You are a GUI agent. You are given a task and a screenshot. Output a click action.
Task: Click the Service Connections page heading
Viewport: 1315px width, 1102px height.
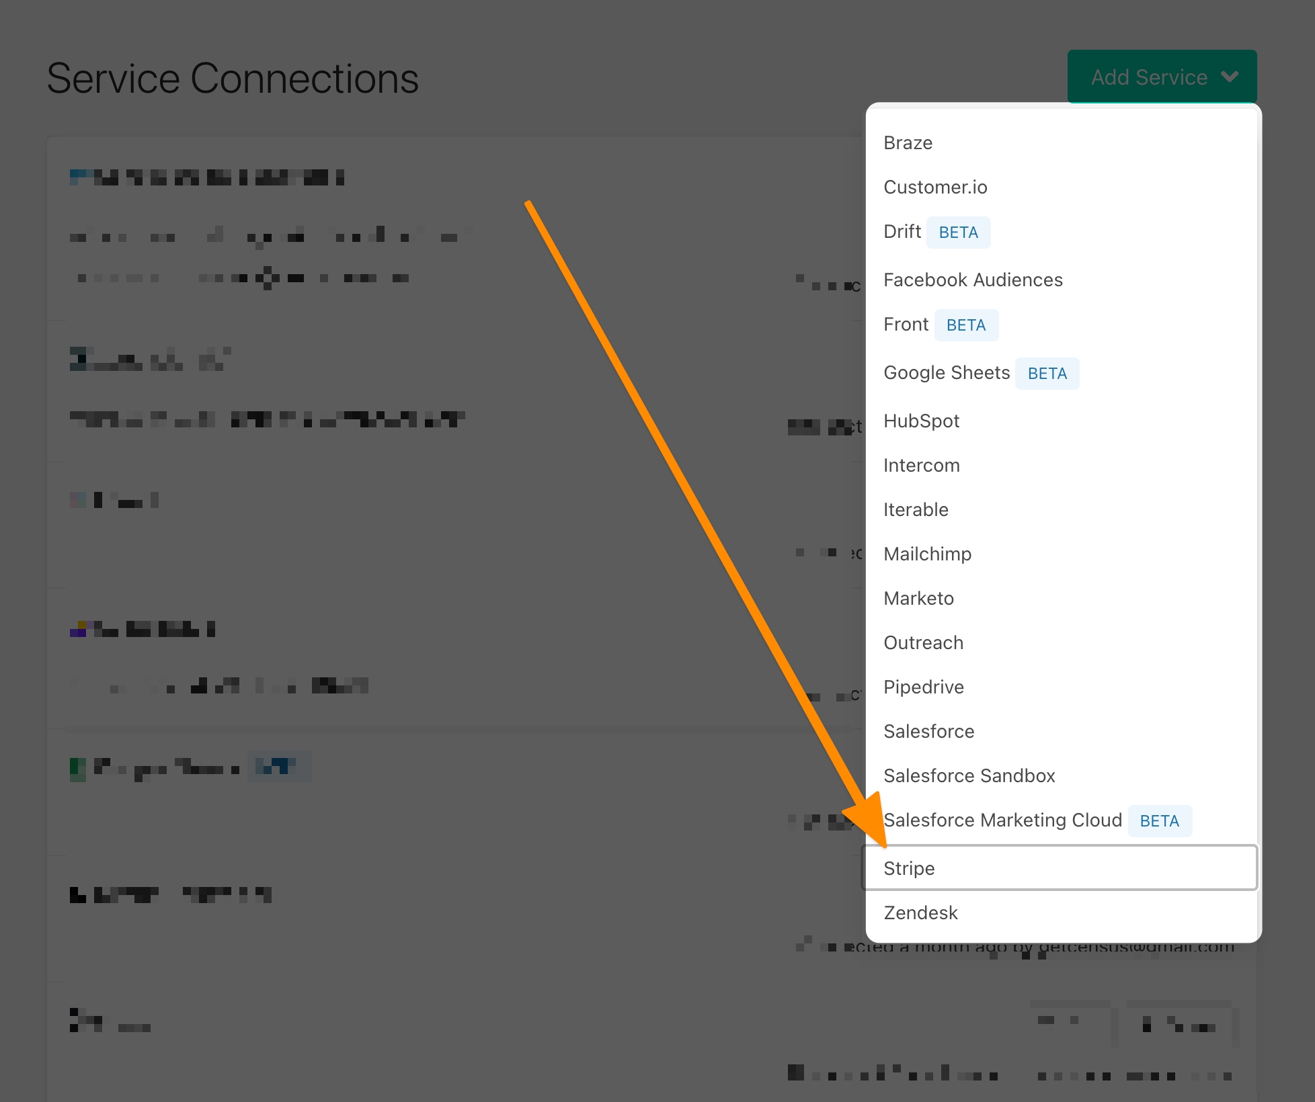tap(233, 78)
